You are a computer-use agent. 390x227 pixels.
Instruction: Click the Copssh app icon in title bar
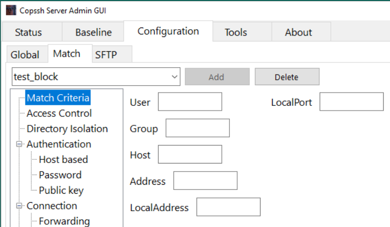click(x=11, y=11)
